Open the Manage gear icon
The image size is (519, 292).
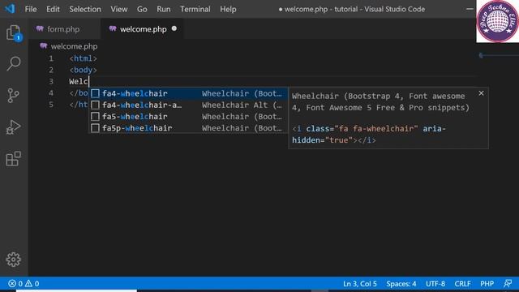pyautogui.click(x=14, y=260)
